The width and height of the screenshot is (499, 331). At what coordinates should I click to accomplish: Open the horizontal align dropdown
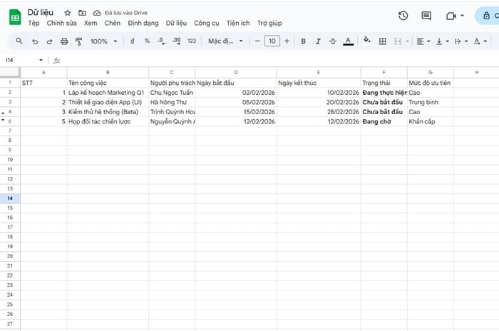coord(423,41)
